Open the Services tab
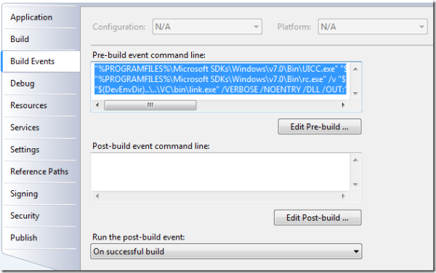The height and width of the screenshot is (273, 436). (x=40, y=128)
